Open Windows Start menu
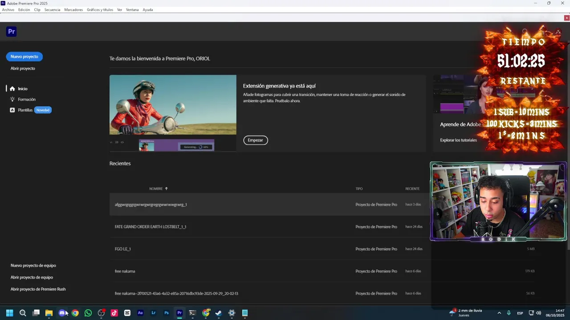This screenshot has width=570, height=320. 9,313
